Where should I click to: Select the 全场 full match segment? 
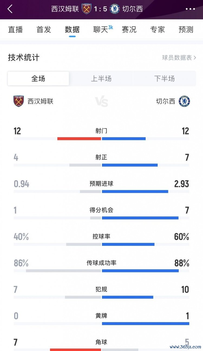[38, 79]
